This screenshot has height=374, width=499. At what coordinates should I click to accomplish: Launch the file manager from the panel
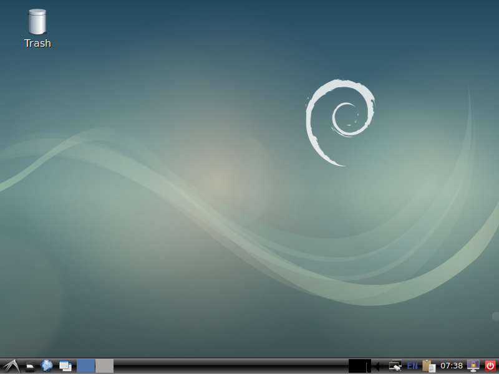tap(30, 367)
